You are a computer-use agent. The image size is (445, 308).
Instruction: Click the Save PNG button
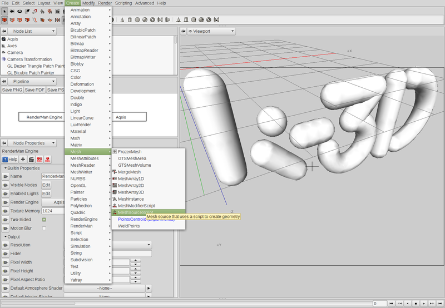(12, 90)
